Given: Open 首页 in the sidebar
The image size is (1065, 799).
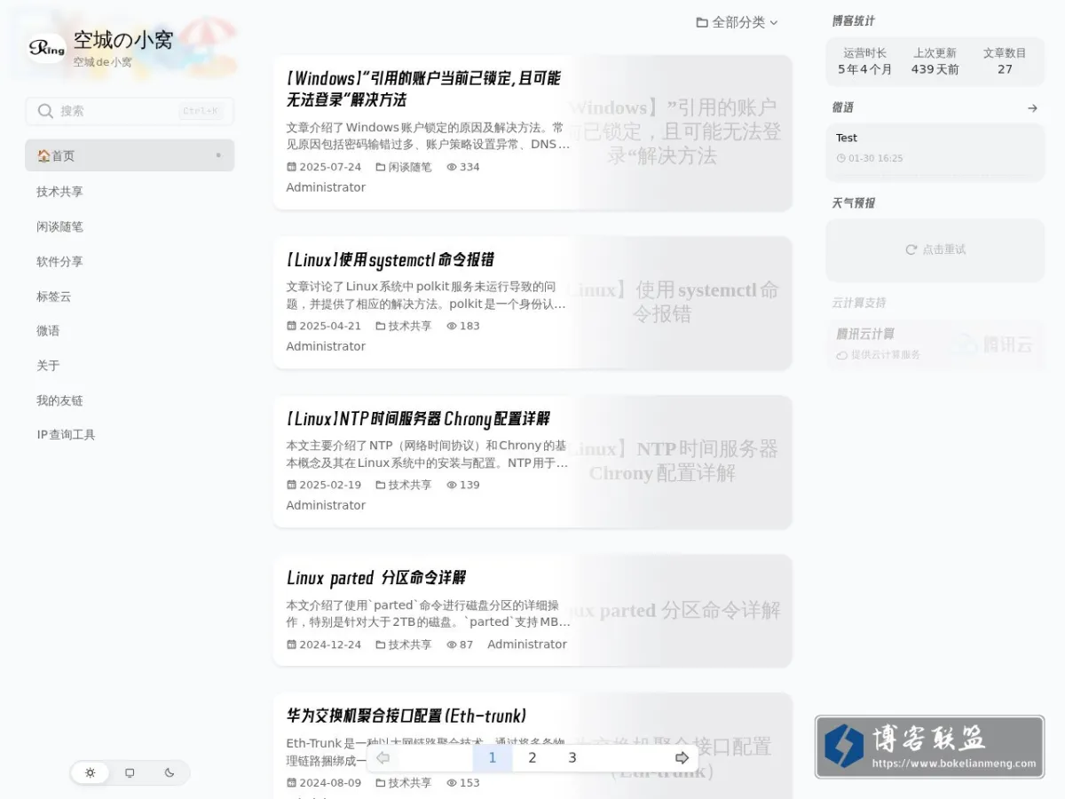Looking at the screenshot, I should click(130, 155).
